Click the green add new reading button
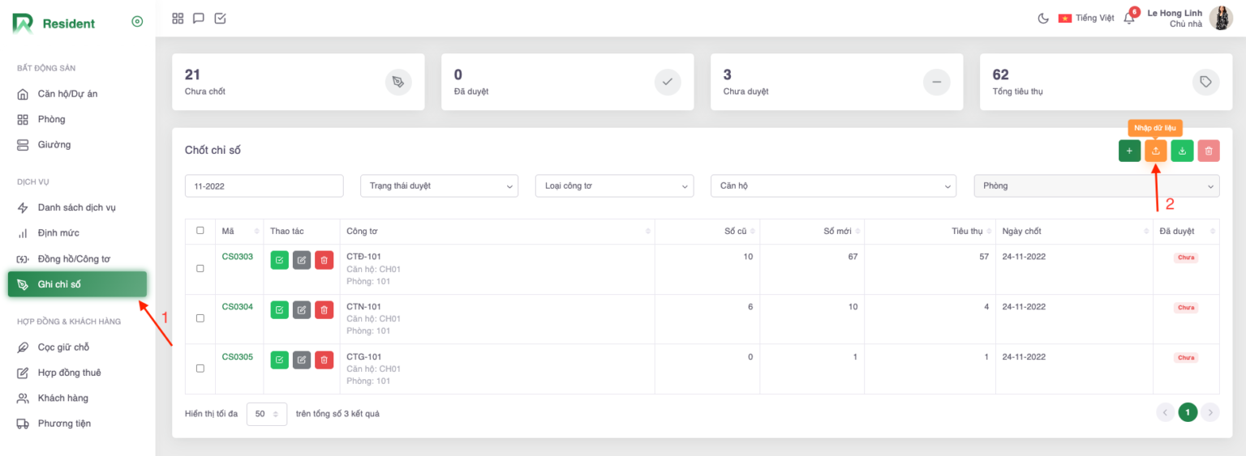Image resolution: width=1246 pixels, height=456 pixels. point(1129,151)
